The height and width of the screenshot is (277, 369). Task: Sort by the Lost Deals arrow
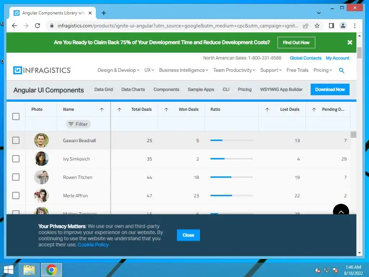(x=267, y=109)
